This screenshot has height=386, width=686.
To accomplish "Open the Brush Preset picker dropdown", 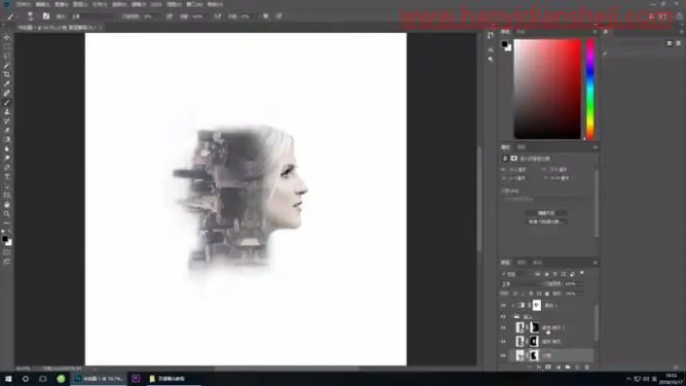I will coord(30,17).
